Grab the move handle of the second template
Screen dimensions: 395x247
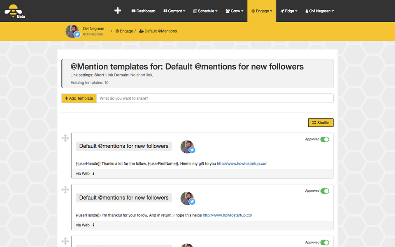coord(65,189)
